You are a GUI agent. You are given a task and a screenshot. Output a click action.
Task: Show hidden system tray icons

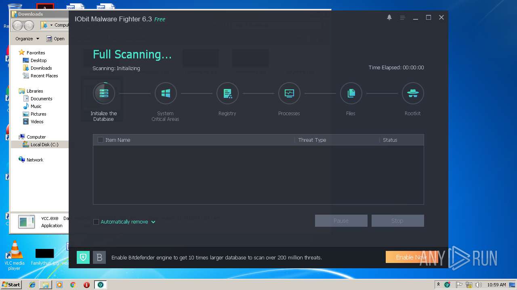coord(438,285)
